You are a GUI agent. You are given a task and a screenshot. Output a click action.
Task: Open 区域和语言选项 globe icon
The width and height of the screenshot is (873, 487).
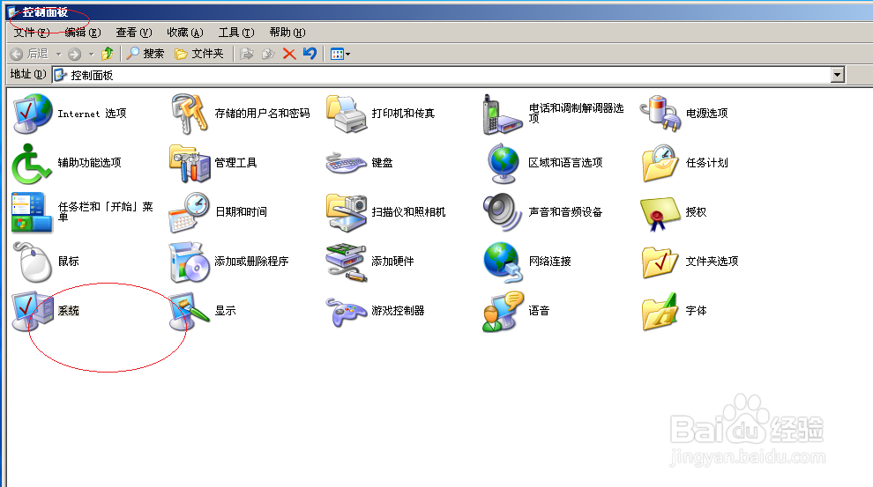(504, 163)
